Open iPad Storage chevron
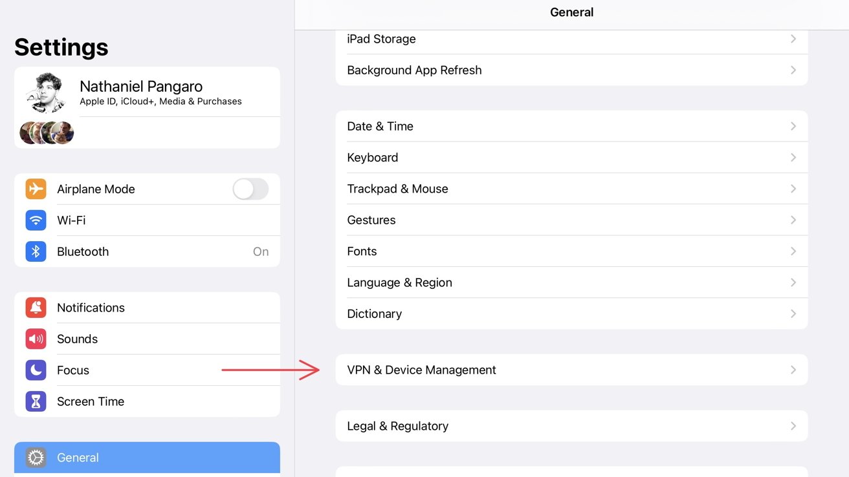Image resolution: width=849 pixels, height=477 pixels. (793, 39)
